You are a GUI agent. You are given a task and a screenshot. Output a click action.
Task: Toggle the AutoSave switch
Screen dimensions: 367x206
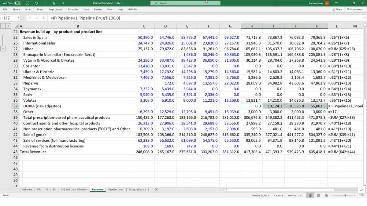point(17,3)
